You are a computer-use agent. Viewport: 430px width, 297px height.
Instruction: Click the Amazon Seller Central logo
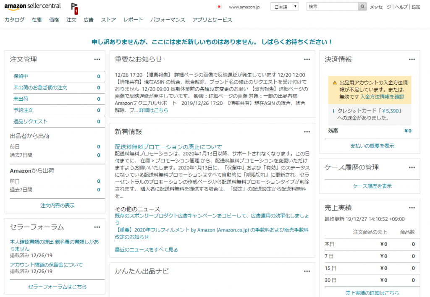click(x=32, y=7)
